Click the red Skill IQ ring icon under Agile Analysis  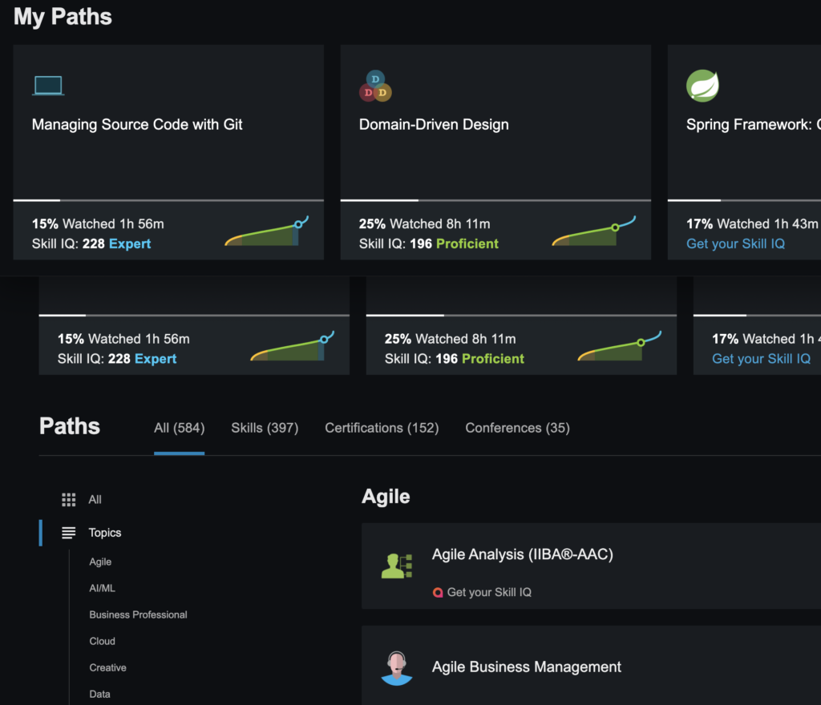(438, 592)
